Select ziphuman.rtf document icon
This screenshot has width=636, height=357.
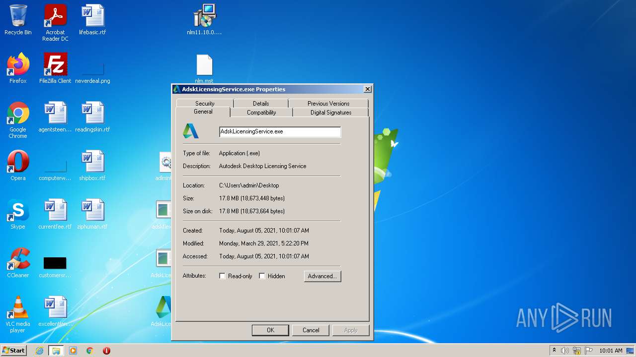[x=92, y=214]
